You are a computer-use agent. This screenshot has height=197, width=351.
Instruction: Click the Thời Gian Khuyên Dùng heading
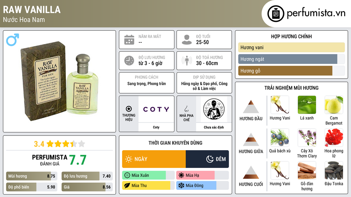[175, 143]
